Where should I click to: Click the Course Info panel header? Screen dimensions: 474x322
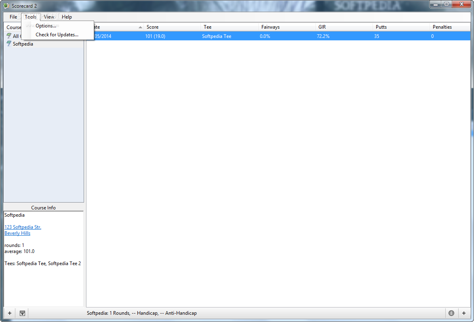pyautogui.click(x=43, y=208)
